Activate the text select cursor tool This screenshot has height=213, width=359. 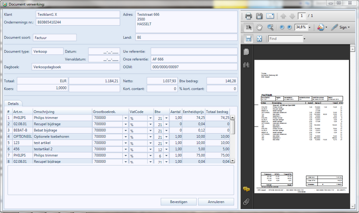tap(248, 27)
